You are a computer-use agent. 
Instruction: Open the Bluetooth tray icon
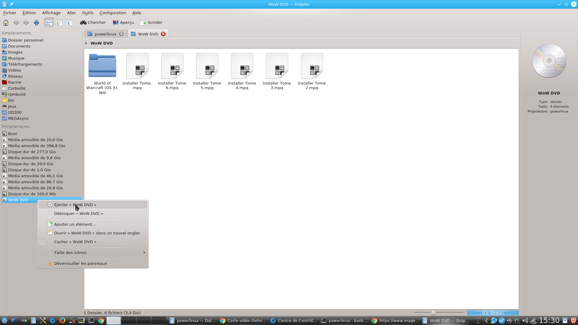[486, 320]
